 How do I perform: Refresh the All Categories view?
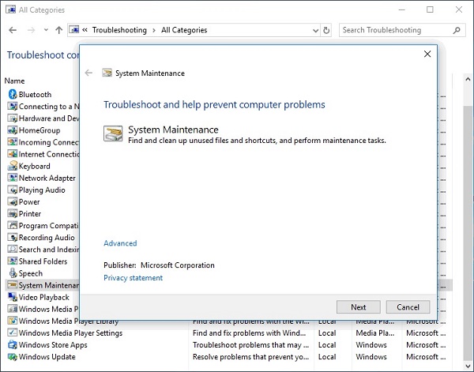(x=327, y=30)
